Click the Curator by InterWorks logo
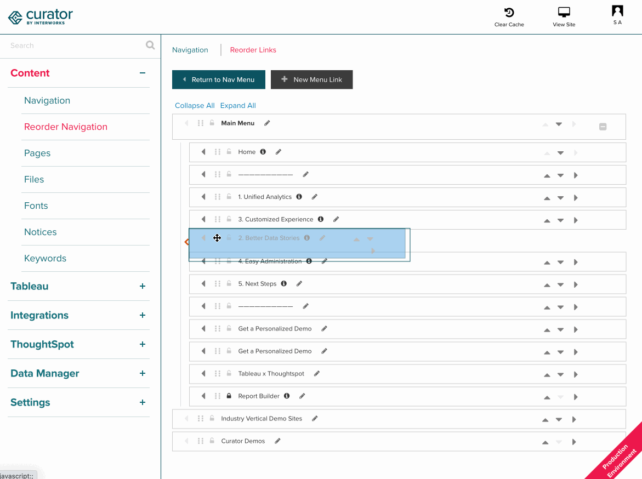Screen dimensions: 642x479 point(41,17)
